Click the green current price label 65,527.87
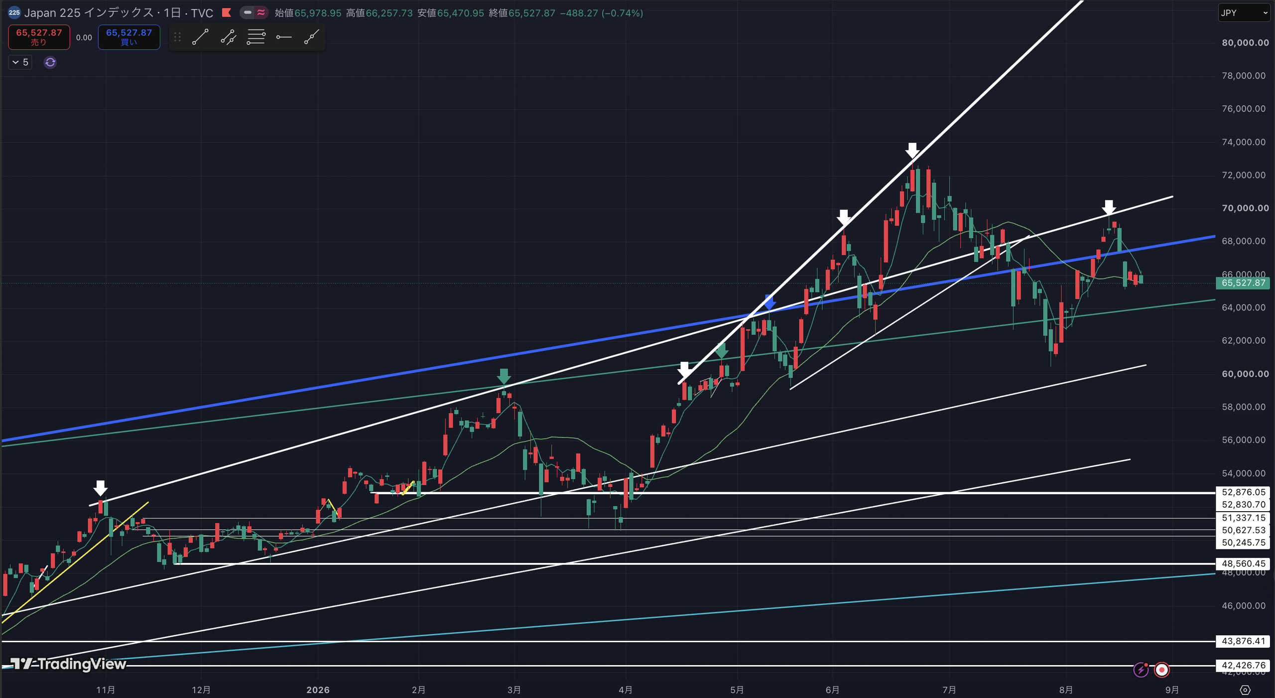Screen dimensions: 1275x698 (1244, 283)
